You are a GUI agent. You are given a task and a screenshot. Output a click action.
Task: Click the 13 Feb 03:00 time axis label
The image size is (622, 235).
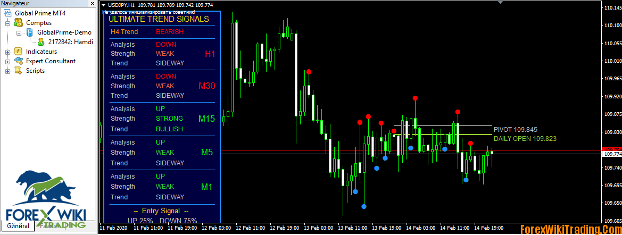[x=319, y=228]
